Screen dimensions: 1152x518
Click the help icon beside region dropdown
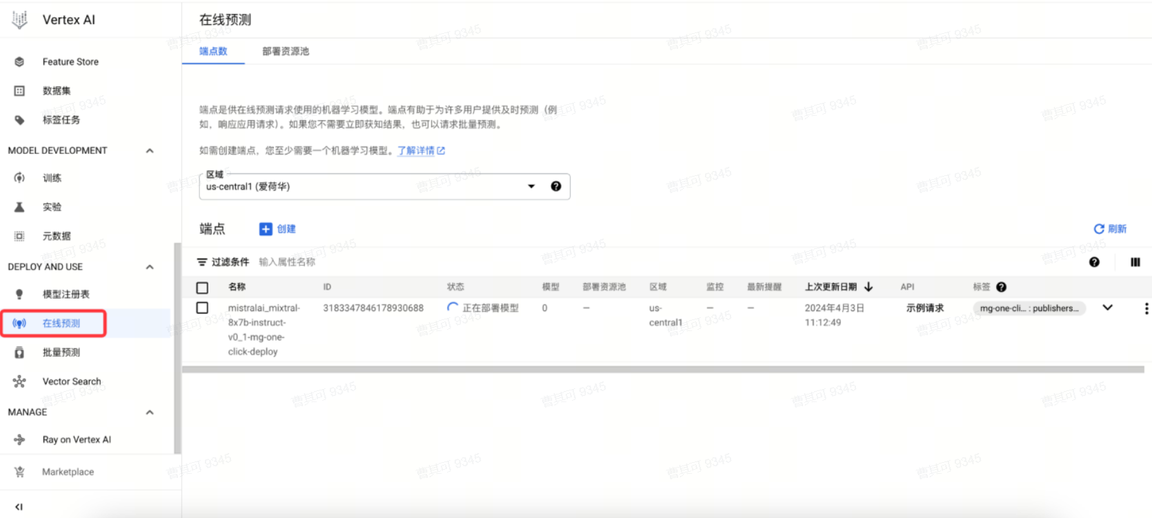(x=556, y=186)
